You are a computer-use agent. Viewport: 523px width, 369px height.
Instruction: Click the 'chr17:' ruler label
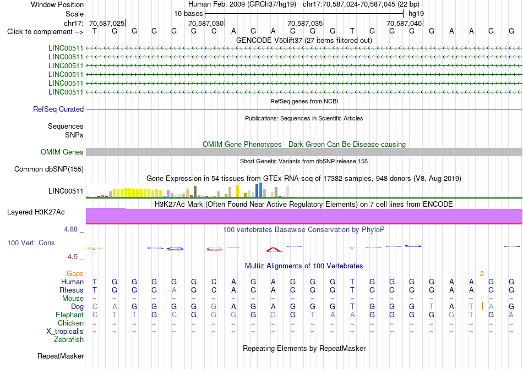(74, 23)
